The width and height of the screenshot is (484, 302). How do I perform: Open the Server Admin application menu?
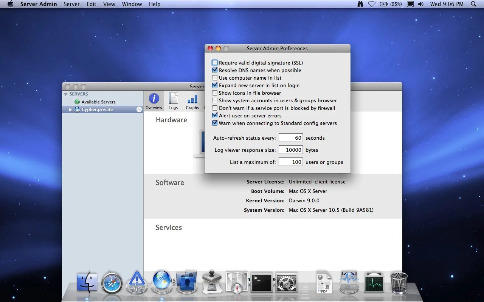(39, 4)
